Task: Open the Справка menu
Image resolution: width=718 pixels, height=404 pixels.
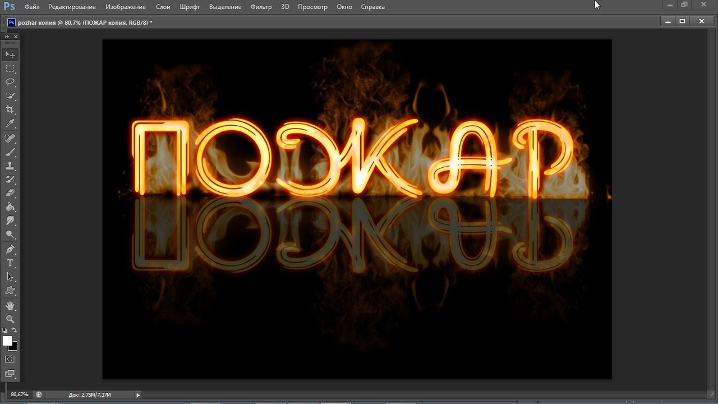Action: tap(372, 7)
